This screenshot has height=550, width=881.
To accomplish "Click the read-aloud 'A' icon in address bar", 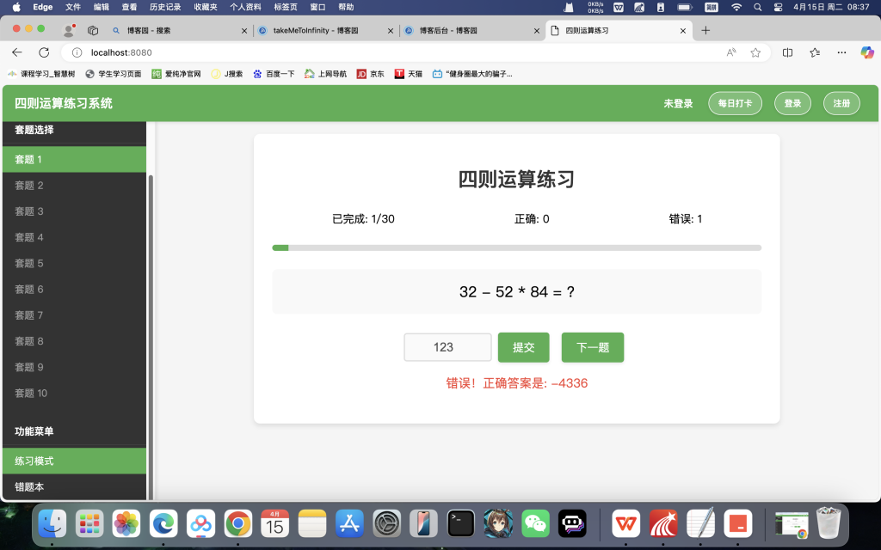I will tap(730, 52).
